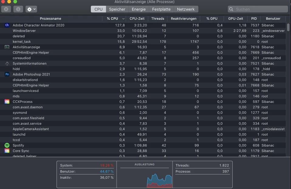291x189 pixels.
Task: Sort by the CPU-Zeit column header
Action: [137, 19]
